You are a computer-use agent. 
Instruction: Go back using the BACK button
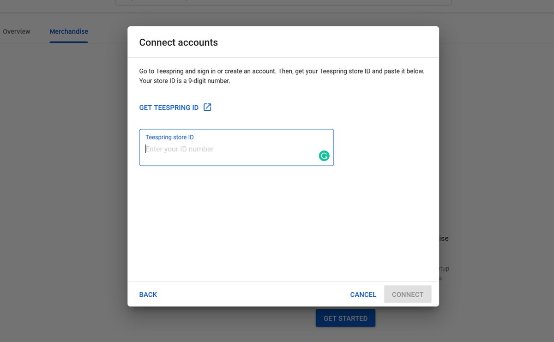pos(148,294)
